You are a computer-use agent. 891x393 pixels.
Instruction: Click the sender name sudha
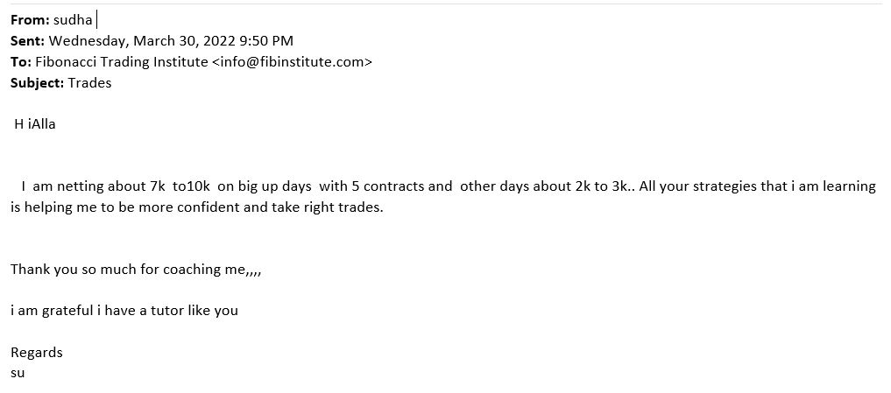coord(73,20)
